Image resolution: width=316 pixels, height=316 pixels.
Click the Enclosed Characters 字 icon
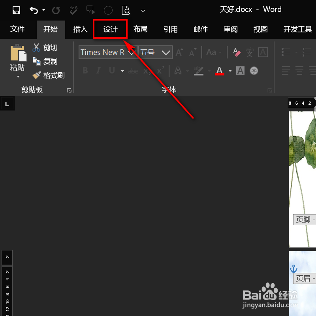[x=254, y=71]
